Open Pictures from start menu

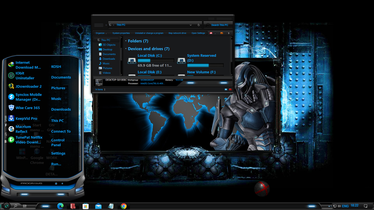58,88
